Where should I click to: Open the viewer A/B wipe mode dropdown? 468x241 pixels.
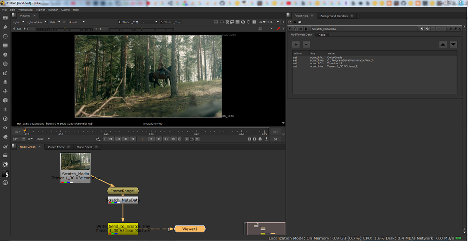point(150,22)
